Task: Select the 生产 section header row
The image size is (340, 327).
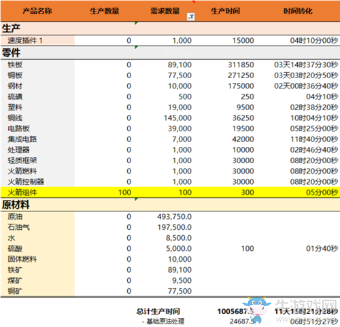Action: point(170,29)
